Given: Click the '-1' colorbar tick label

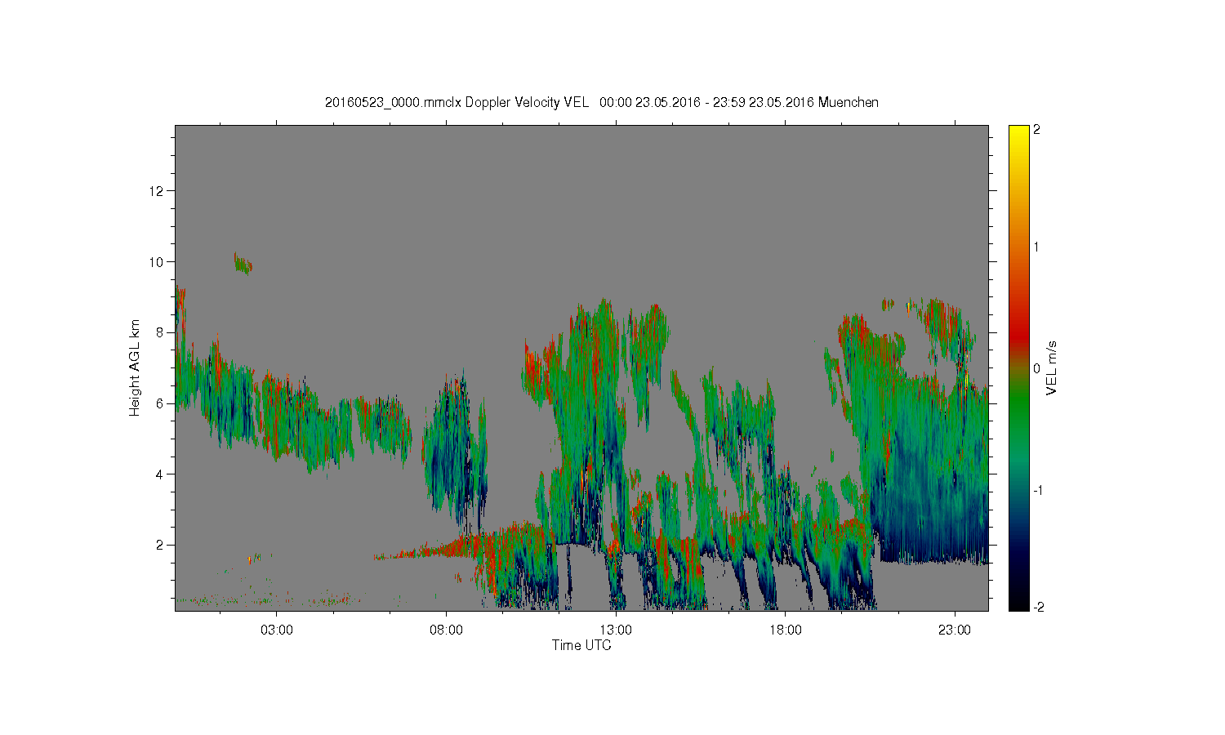Looking at the screenshot, I should coord(1038,490).
